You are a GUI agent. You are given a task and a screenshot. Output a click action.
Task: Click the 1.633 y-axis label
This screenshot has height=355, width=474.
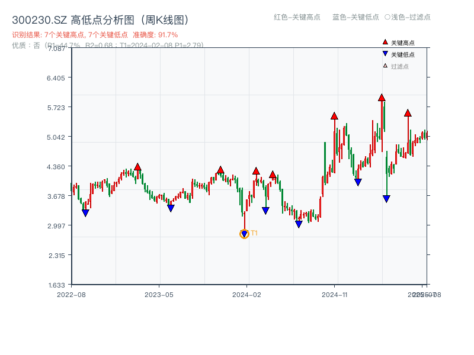[x=56, y=285]
